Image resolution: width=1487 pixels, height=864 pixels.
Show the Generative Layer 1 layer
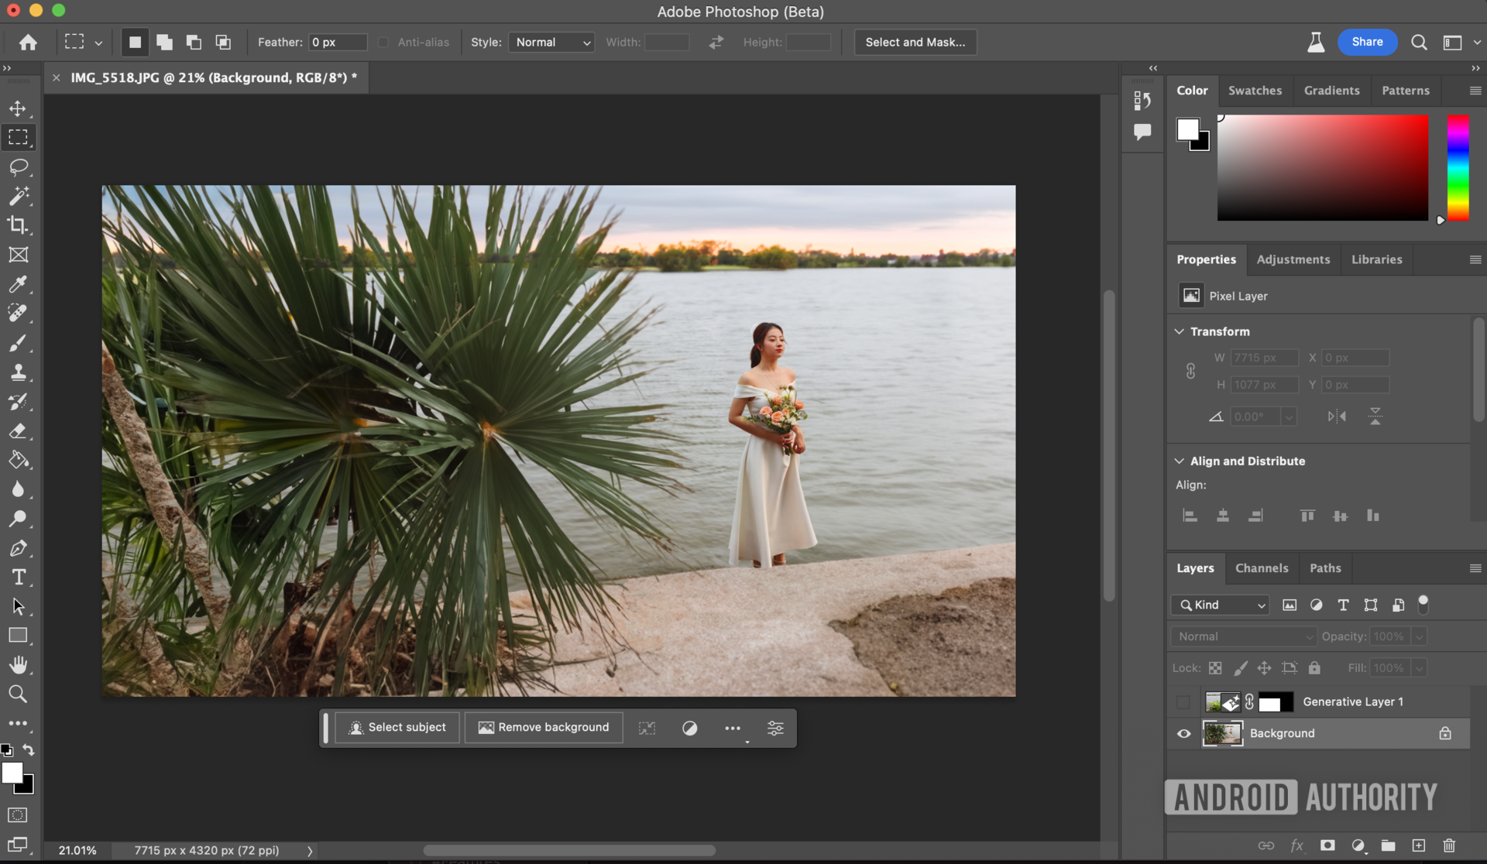pyautogui.click(x=1183, y=702)
